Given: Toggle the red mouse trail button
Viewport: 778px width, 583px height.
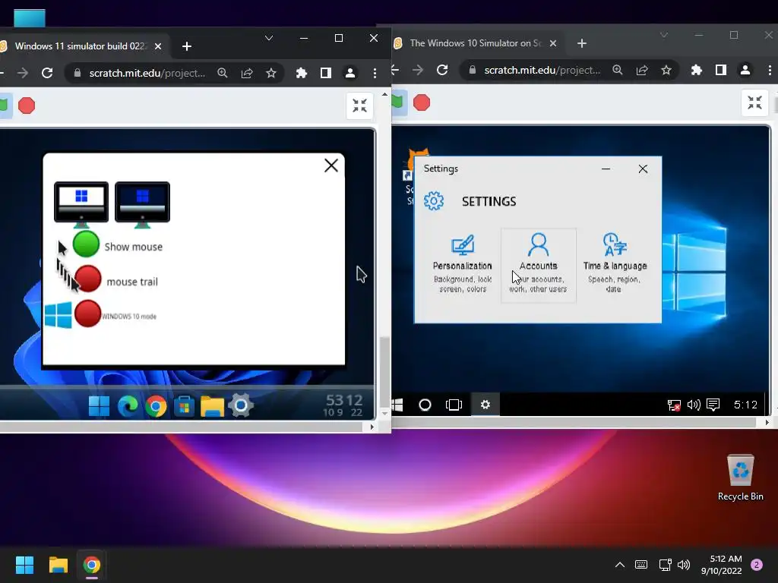Looking at the screenshot, I should point(88,279).
